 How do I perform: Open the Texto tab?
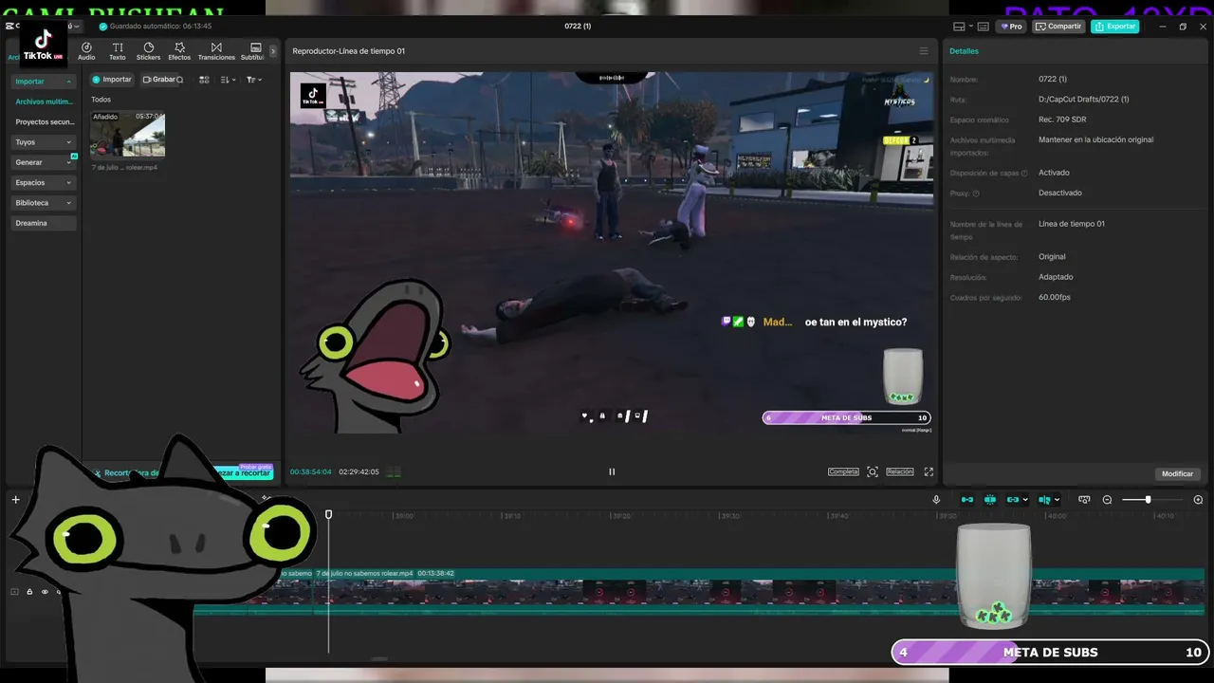point(118,51)
